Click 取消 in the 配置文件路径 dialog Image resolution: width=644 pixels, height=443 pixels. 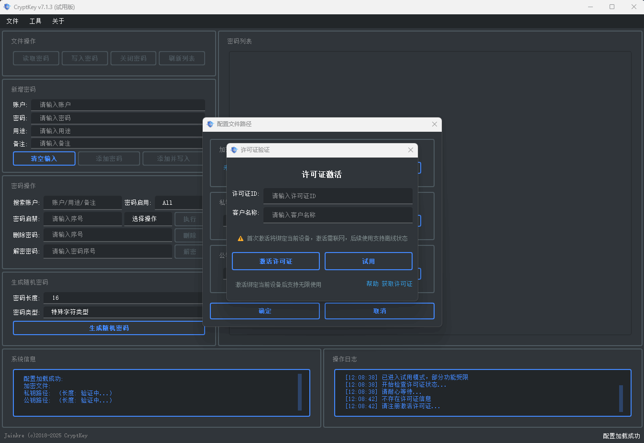click(380, 311)
